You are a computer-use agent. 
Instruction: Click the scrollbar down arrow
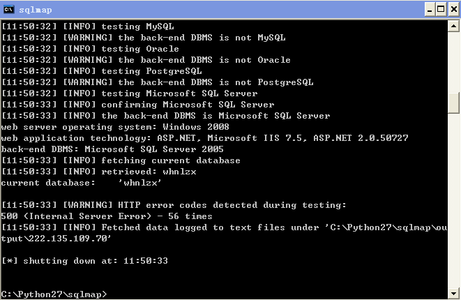(x=453, y=293)
